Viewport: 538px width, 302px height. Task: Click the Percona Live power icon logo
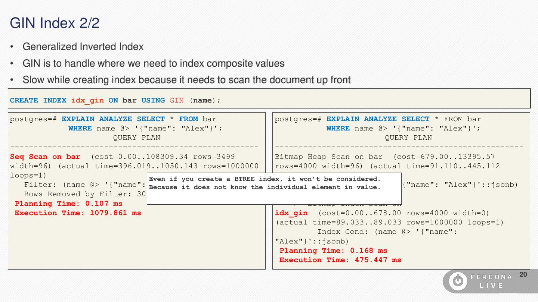click(458, 281)
